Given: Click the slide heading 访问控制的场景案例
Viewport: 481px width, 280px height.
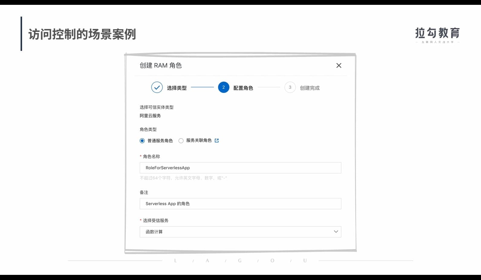Looking at the screenshot, I should [82, 34].
